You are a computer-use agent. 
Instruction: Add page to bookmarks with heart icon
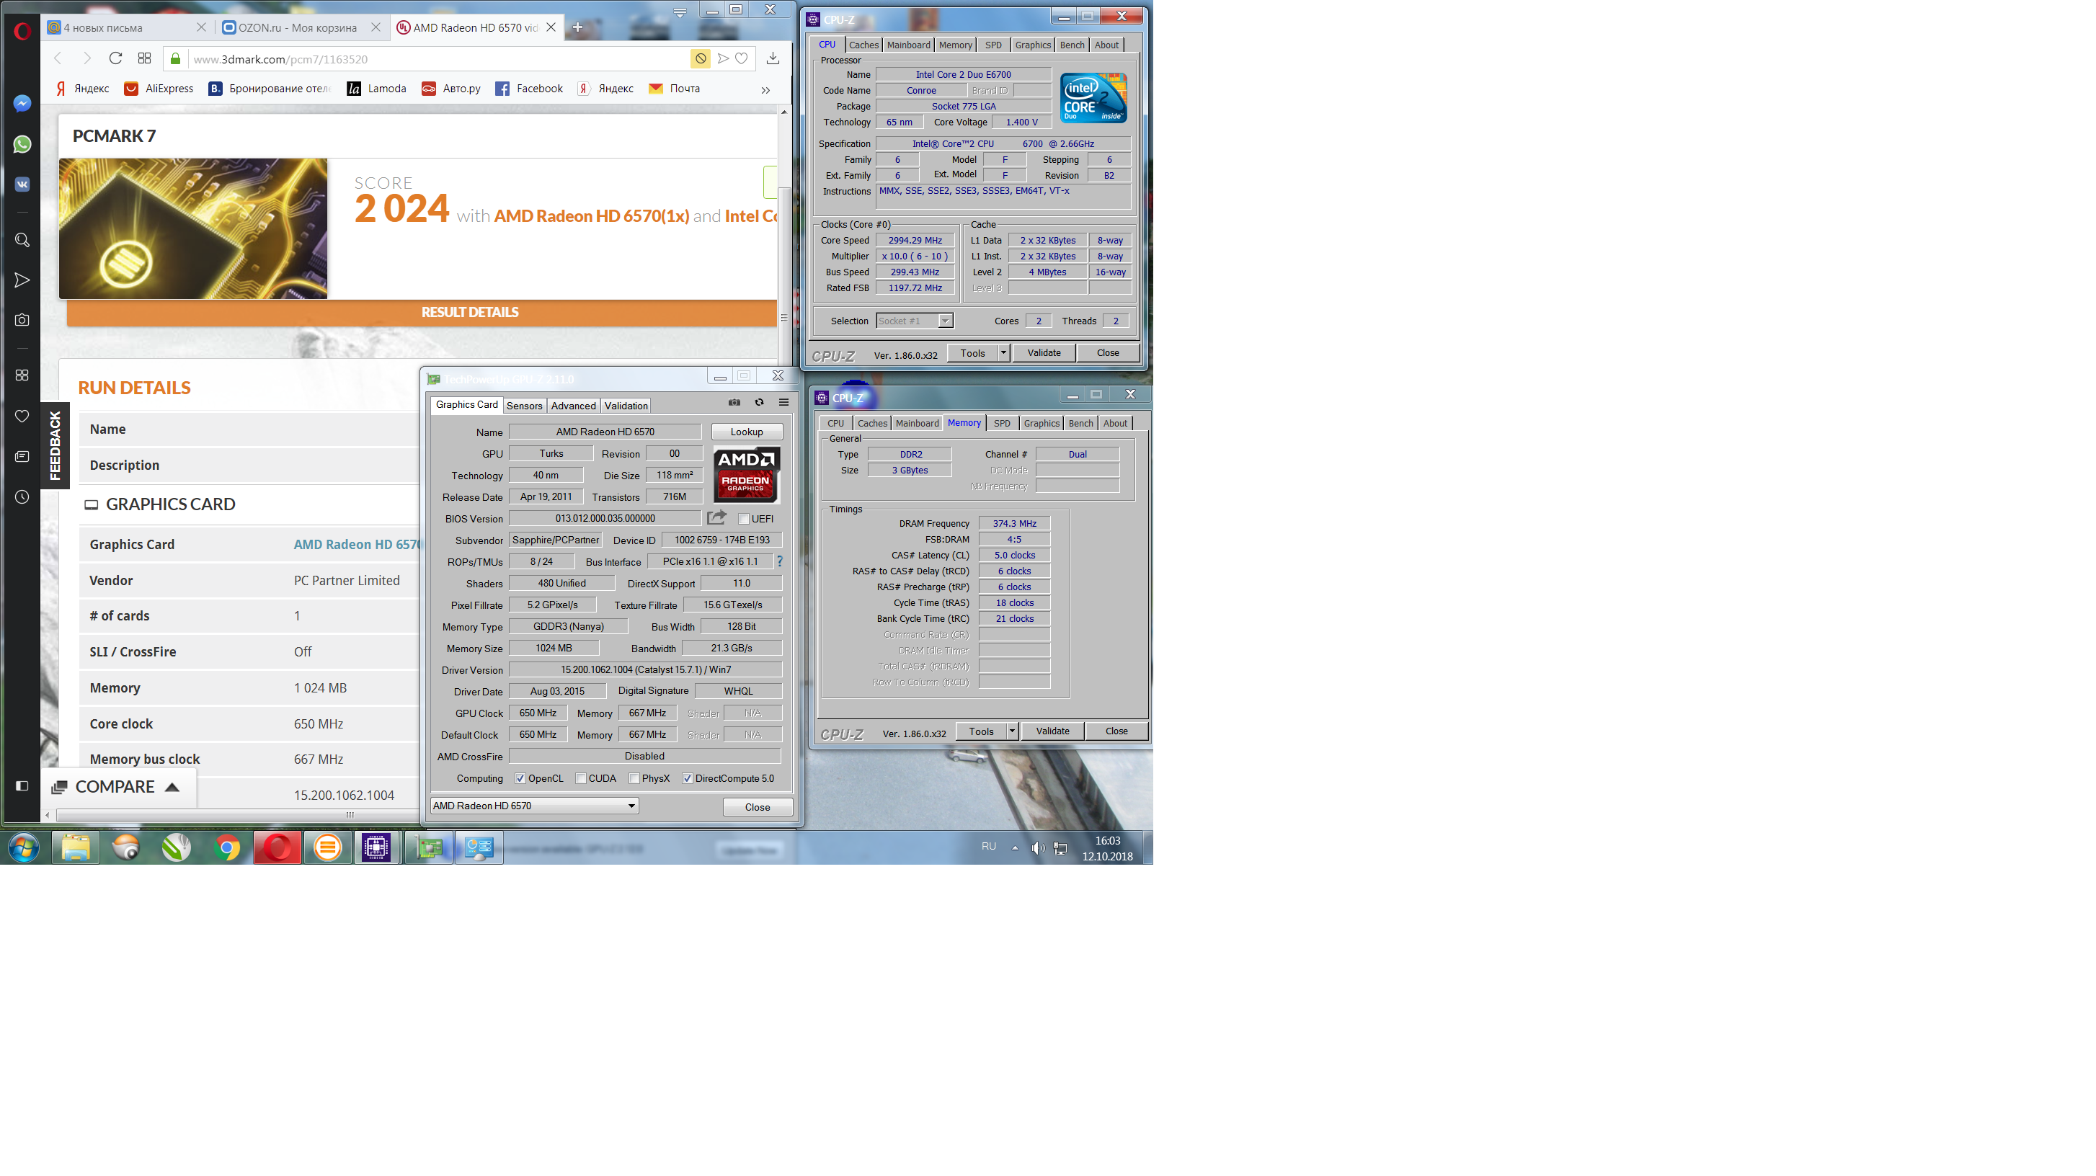pyautogui.click(x=741, y=58)
